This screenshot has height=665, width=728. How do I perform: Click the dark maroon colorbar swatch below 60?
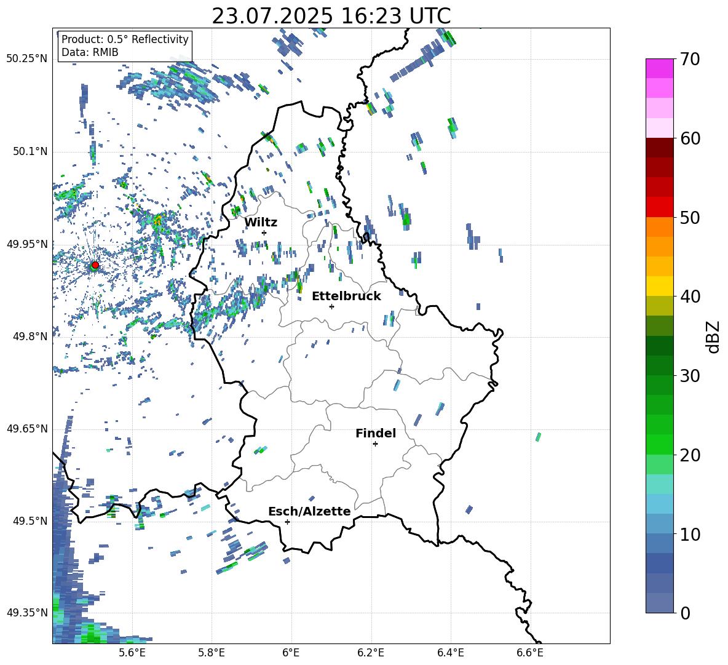click(659, 148)
